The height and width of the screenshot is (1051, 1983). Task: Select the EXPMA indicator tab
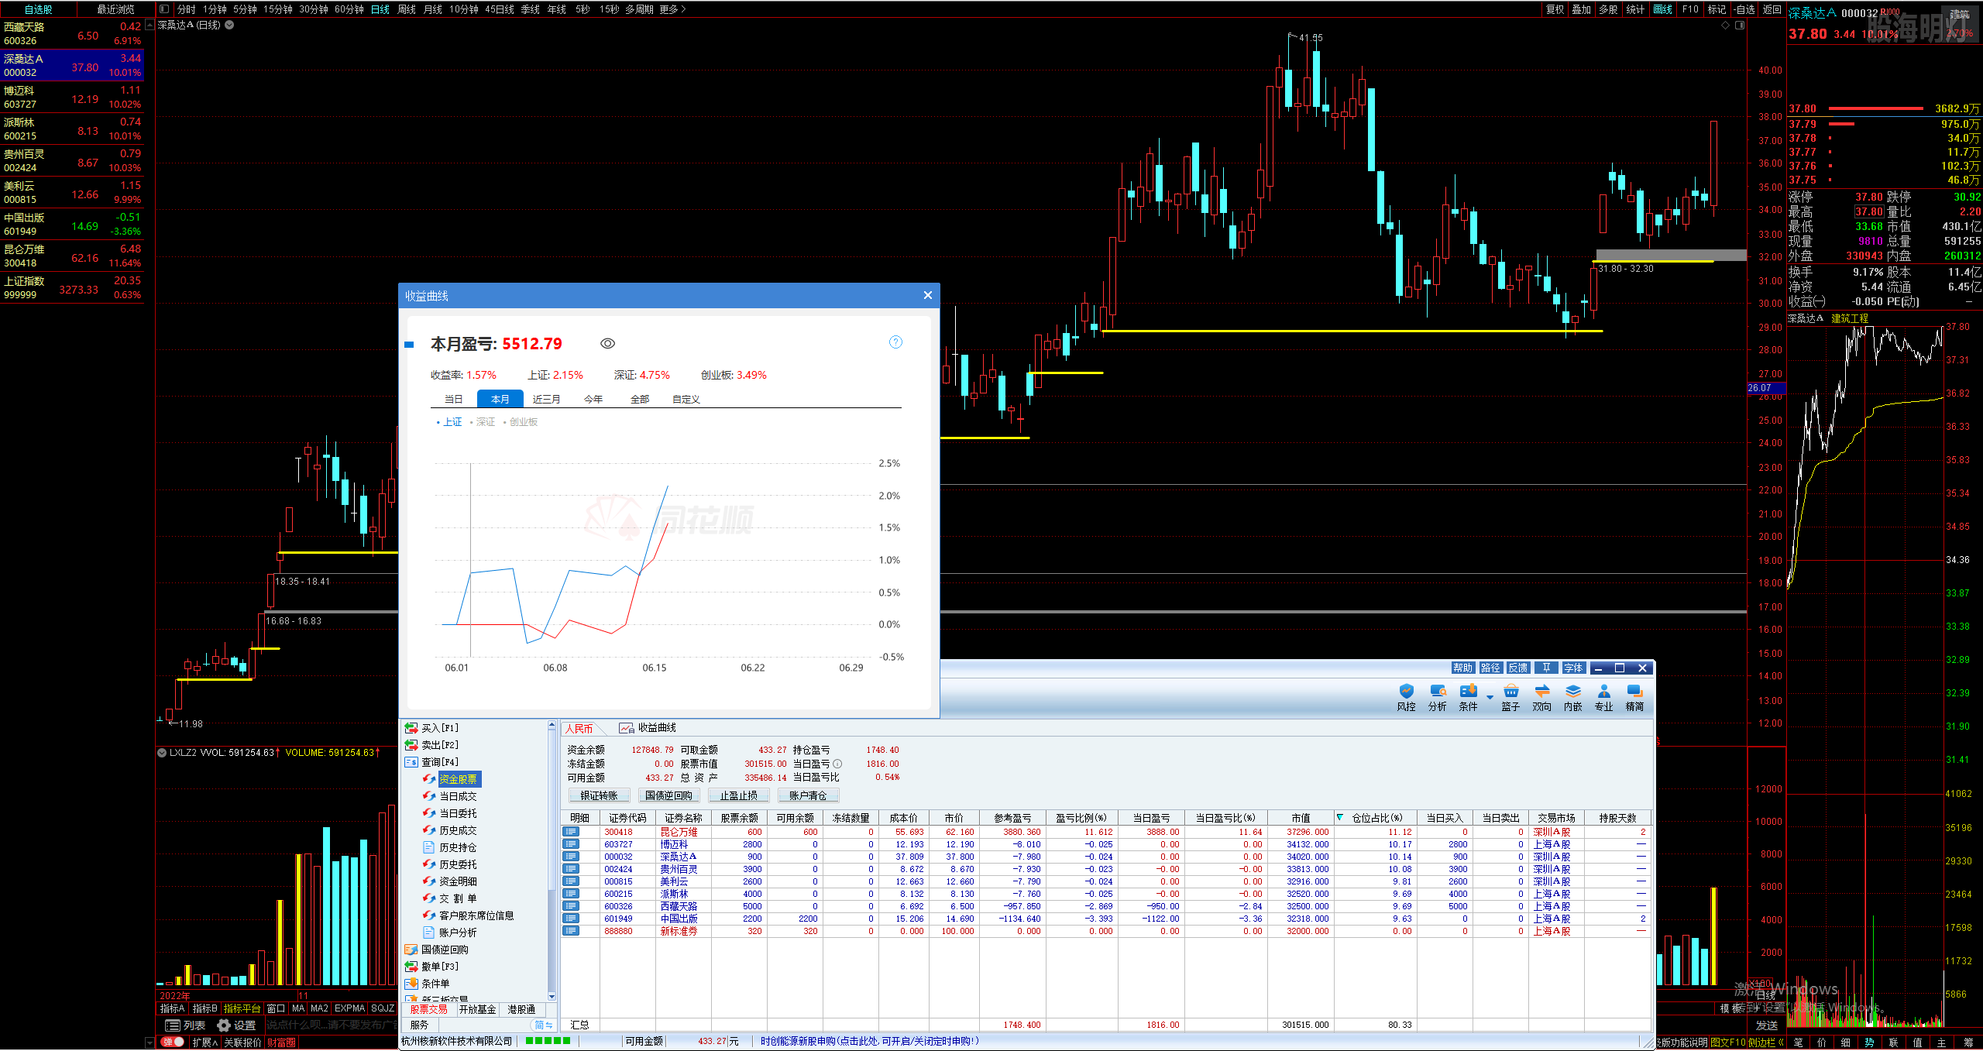coord(349,1008)
